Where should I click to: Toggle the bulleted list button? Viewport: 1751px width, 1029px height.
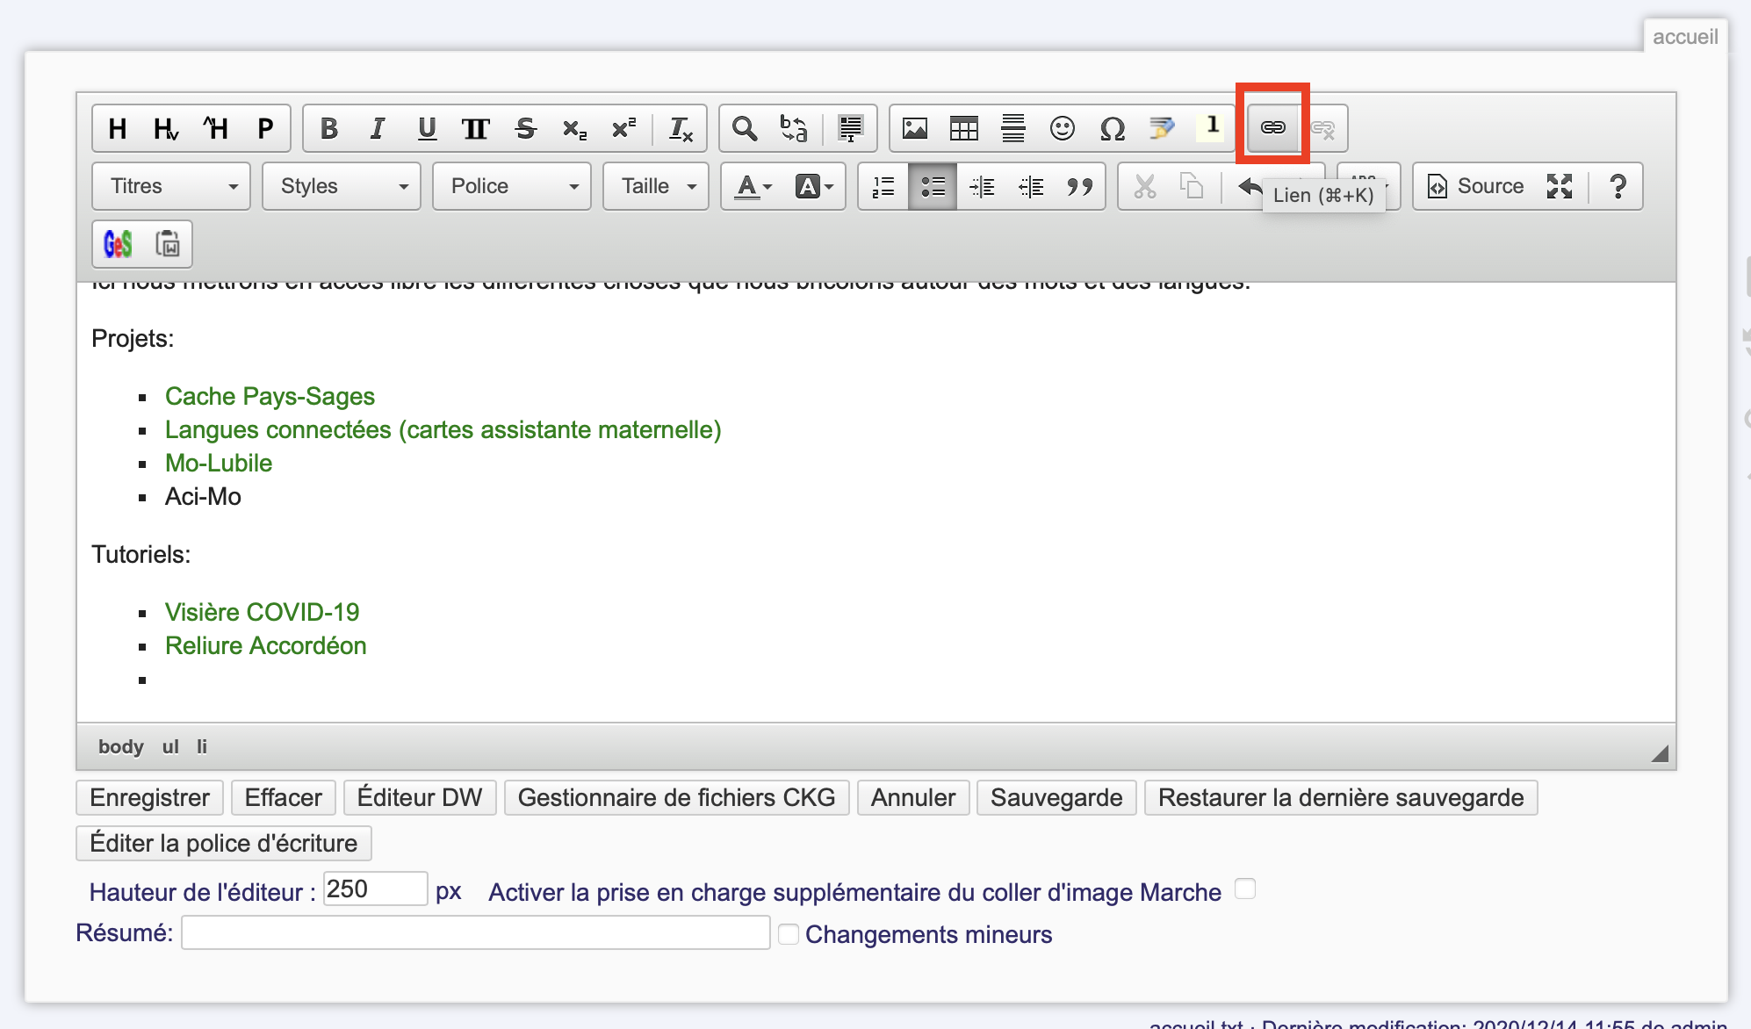[x=932, y=186]
